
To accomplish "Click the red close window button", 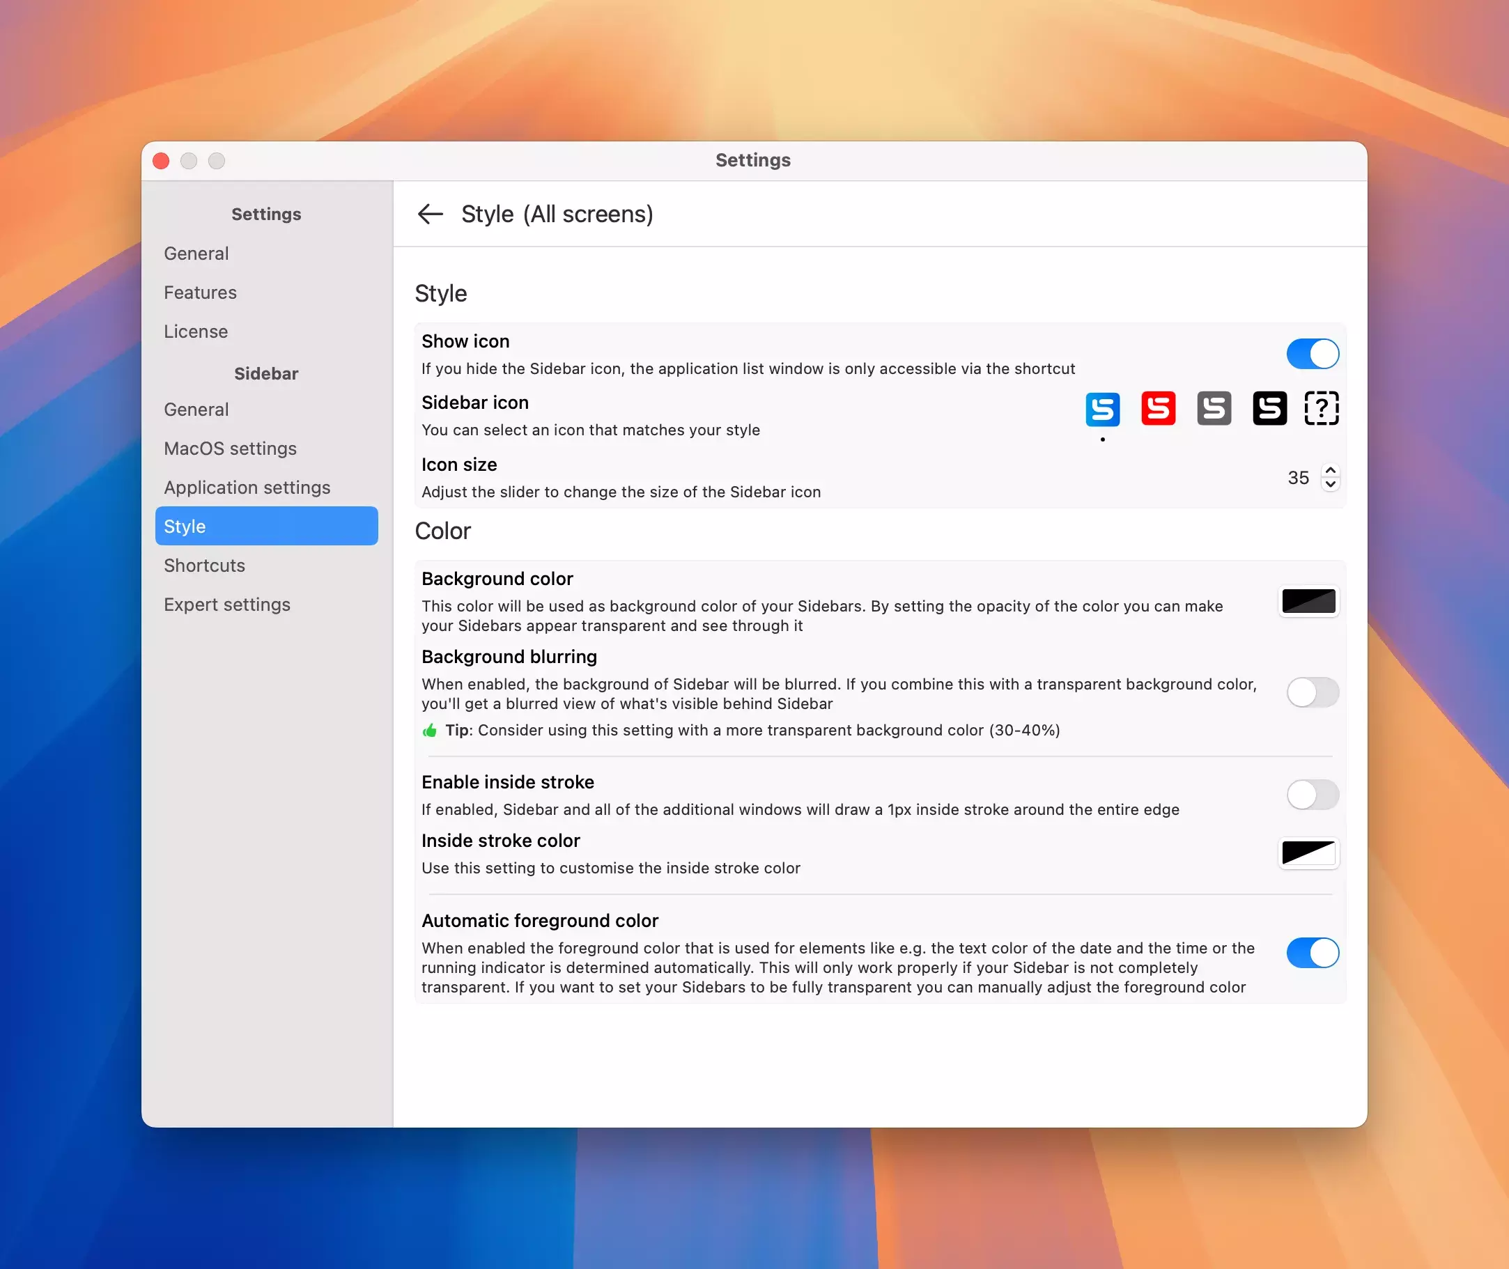I will pos(161,160).
